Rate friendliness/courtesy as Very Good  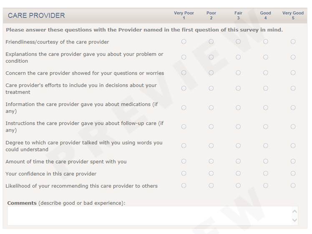(293, 42)
